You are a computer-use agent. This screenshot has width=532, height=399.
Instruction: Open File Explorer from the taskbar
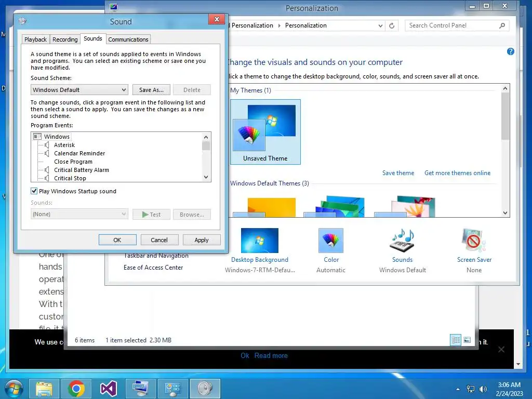click(44, 389)
